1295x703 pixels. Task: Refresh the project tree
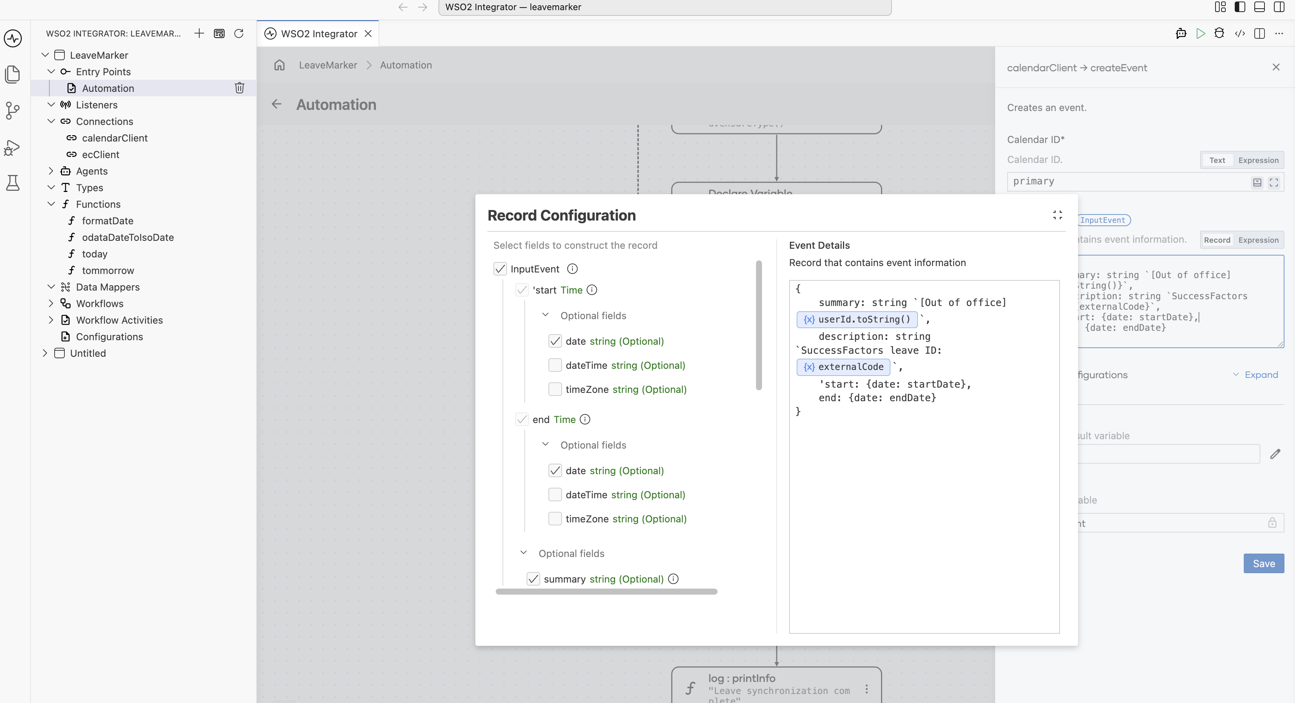point(239,33)
